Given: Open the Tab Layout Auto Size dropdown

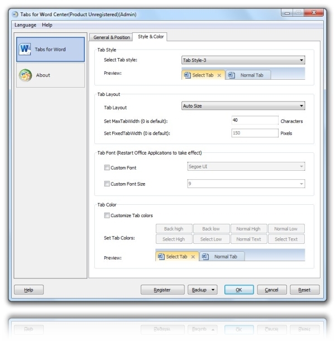Looking at the screenshot, I should tap(243, 106).
